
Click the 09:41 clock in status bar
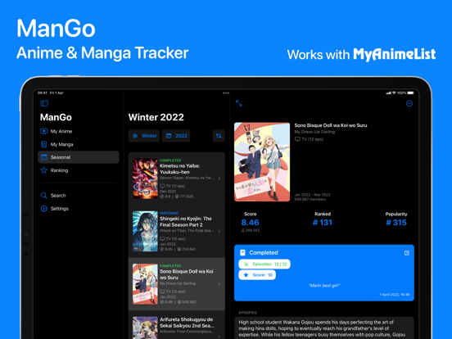pos(43,93)
